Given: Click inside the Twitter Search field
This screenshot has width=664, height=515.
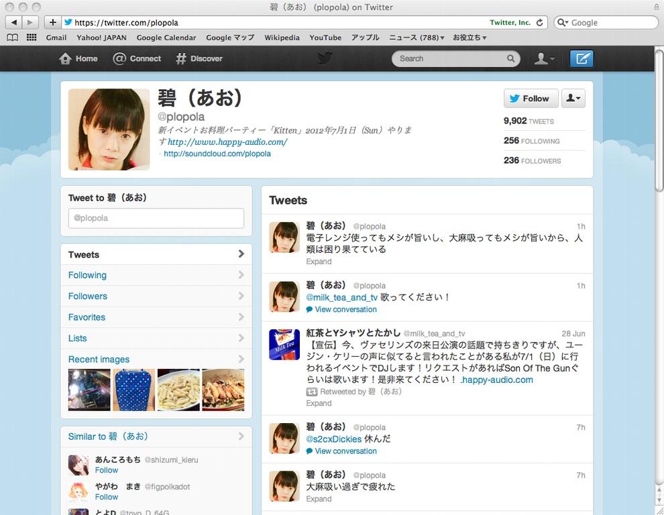Looking at the screenshot, I should pos(451,58).
